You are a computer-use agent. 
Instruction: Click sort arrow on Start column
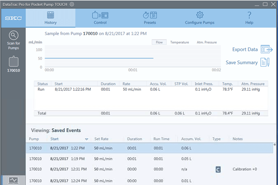point(86,139)
